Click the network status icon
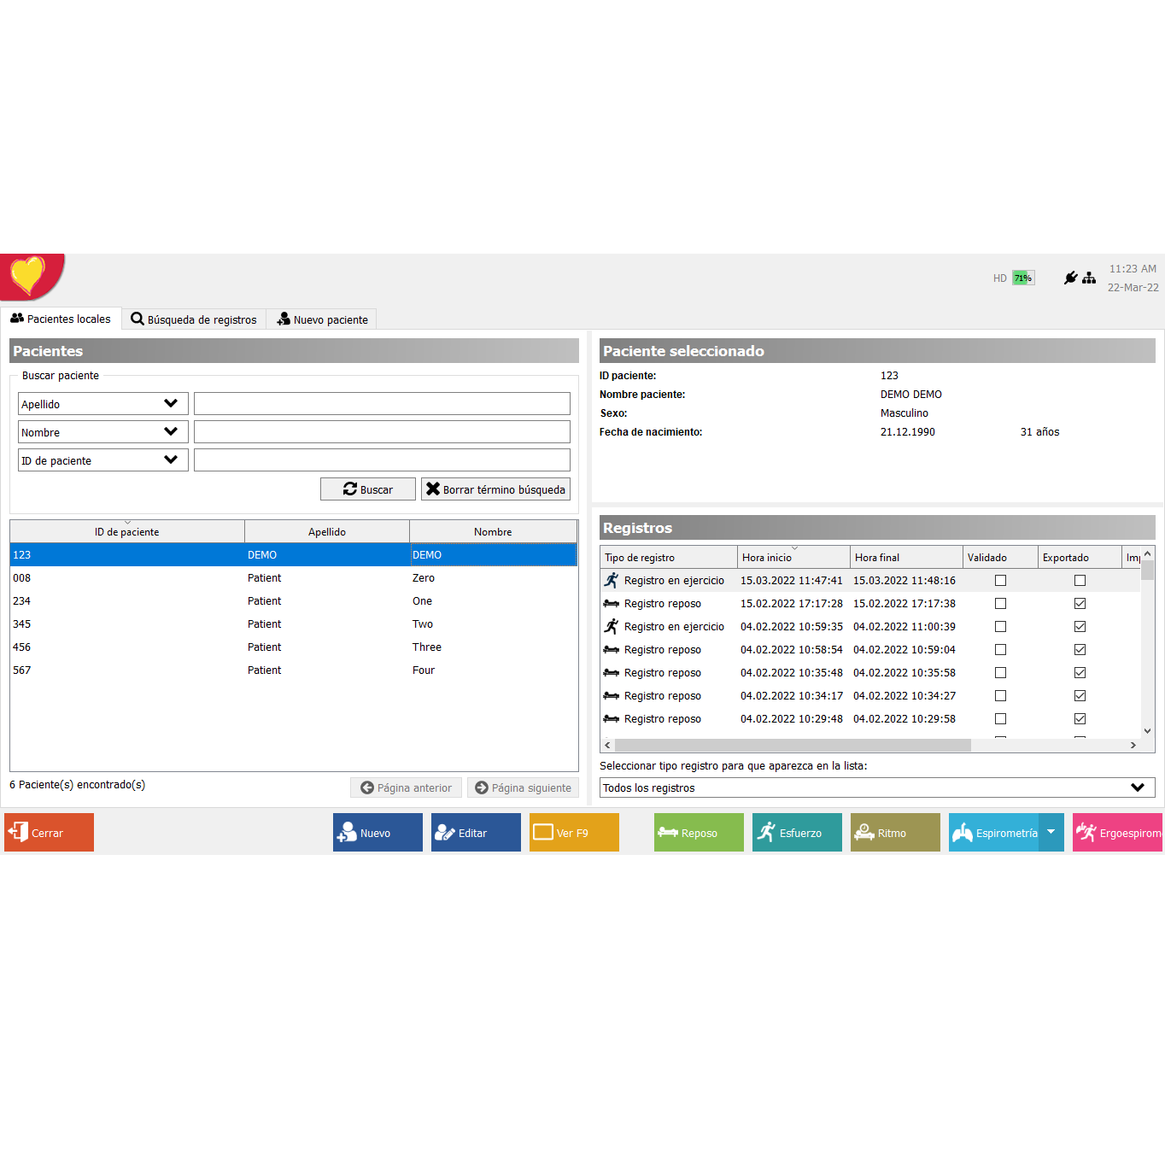The height and width of the screenshot is (1165, 1165). pos(1089,278)
